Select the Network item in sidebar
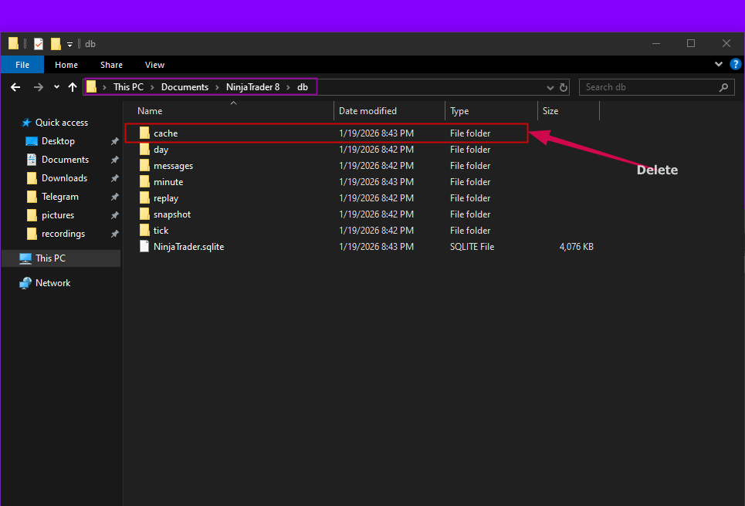The width and height of the screenshot is (745, 506). (x=52, y=283)
